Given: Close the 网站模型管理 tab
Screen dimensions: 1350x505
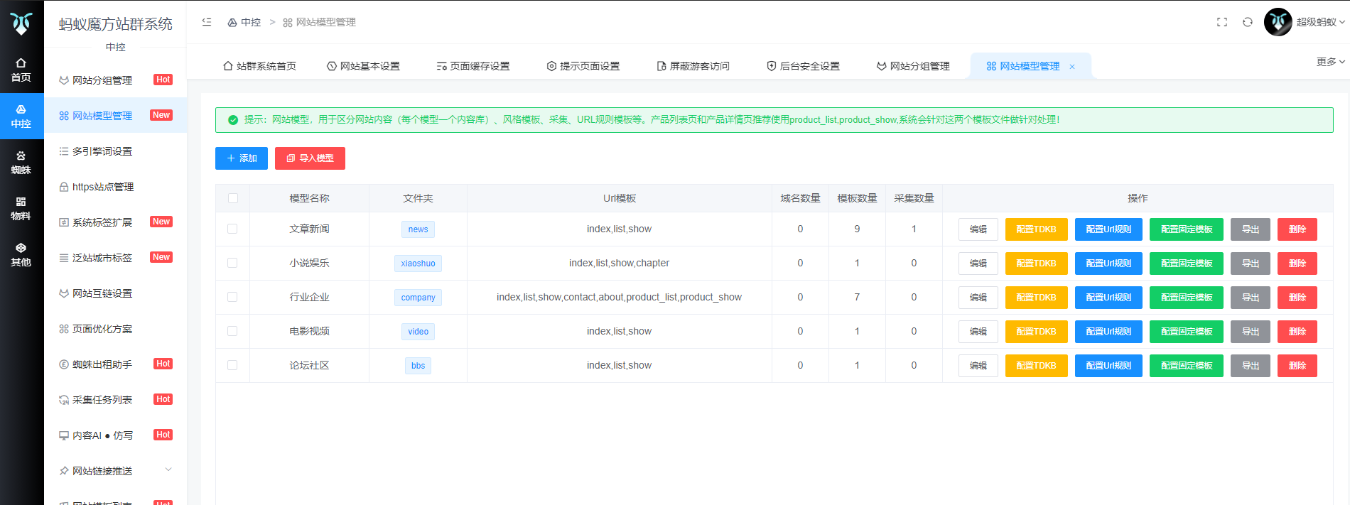Looking at the screenshot, I should (x=1072, y=67).
